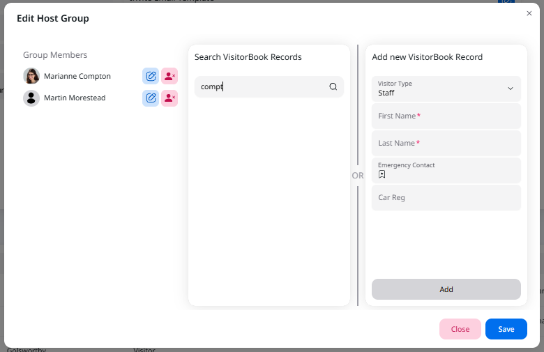Select the Martin Morestead name text
The image size is (544, 352).
[75, 98]
